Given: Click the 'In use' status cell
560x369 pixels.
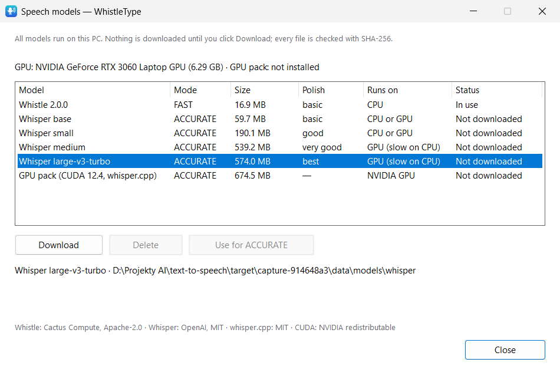Looking at the screenshot, I should 467,105.
